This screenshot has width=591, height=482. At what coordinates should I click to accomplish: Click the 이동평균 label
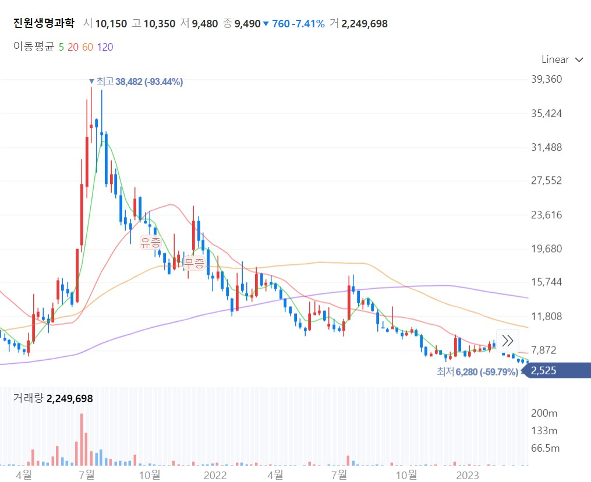pyautogui.click(x=34, y=47)
